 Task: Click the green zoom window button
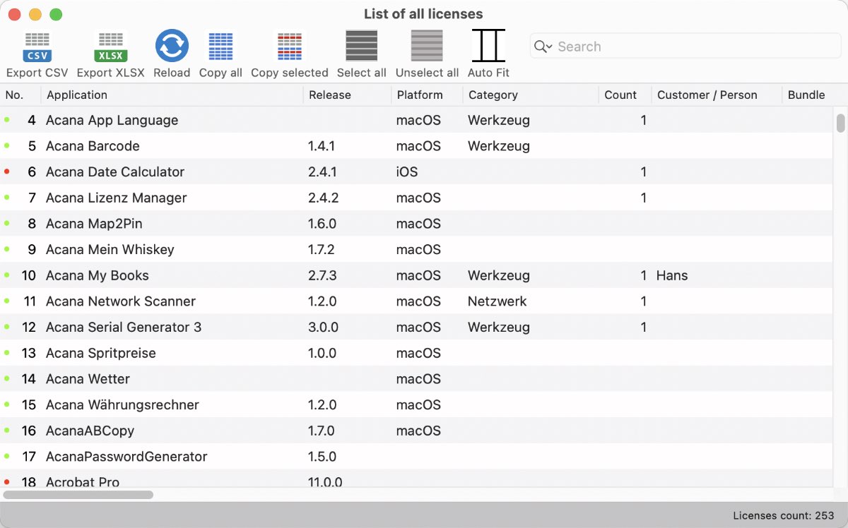point(56,14)
